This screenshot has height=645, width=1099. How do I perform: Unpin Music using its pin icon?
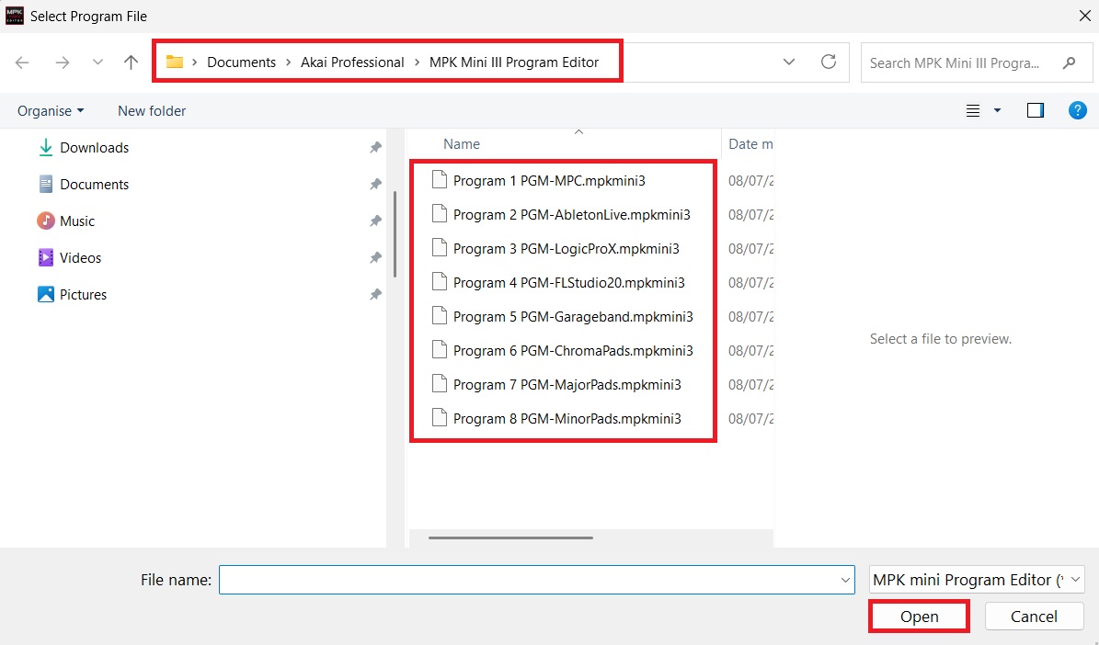point(375,221)
